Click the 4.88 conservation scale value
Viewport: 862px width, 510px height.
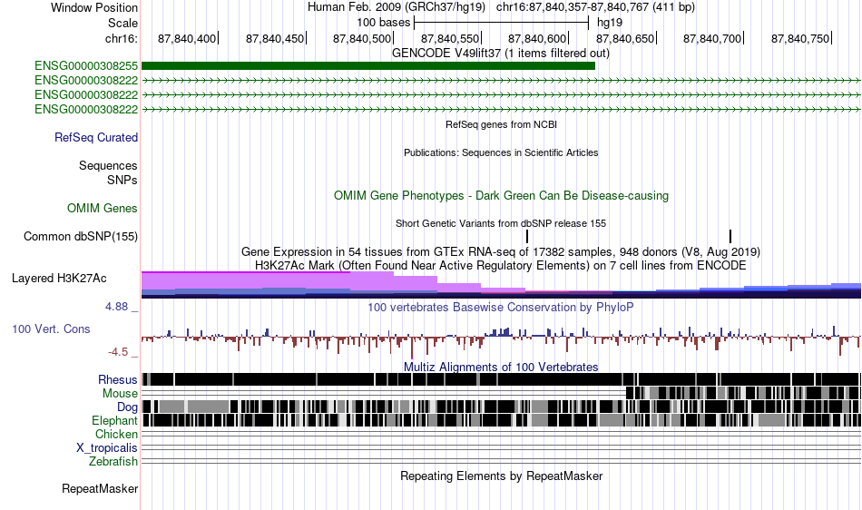coord(116,307)
